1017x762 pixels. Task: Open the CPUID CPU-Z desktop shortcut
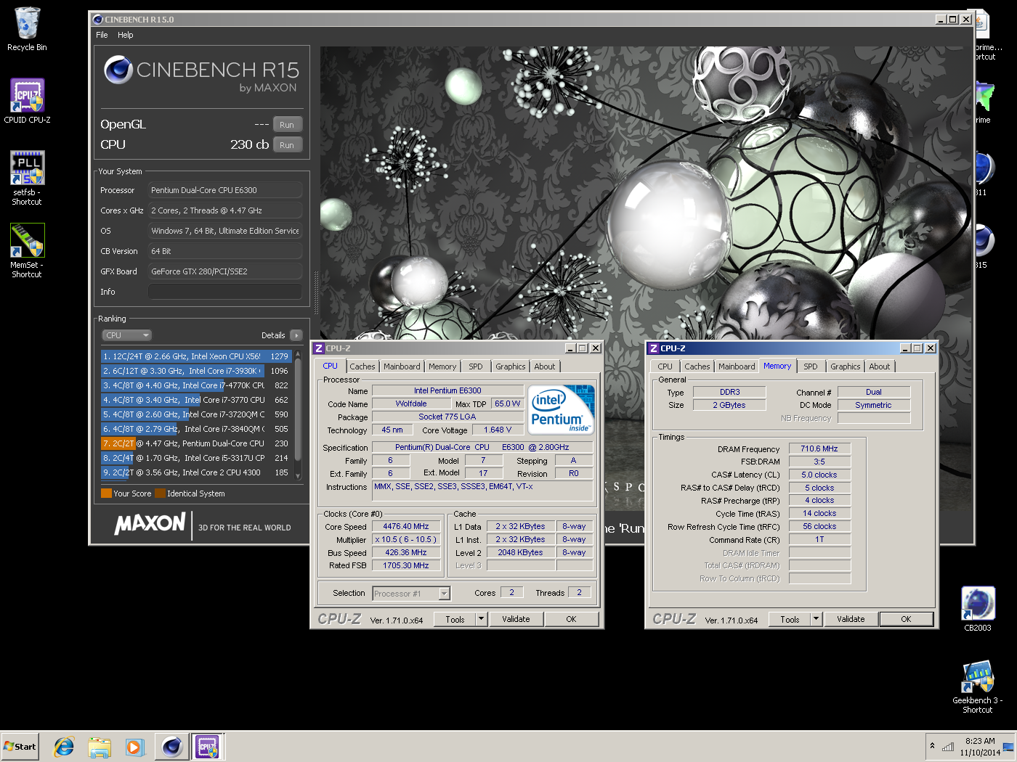(x=27, y=101)
